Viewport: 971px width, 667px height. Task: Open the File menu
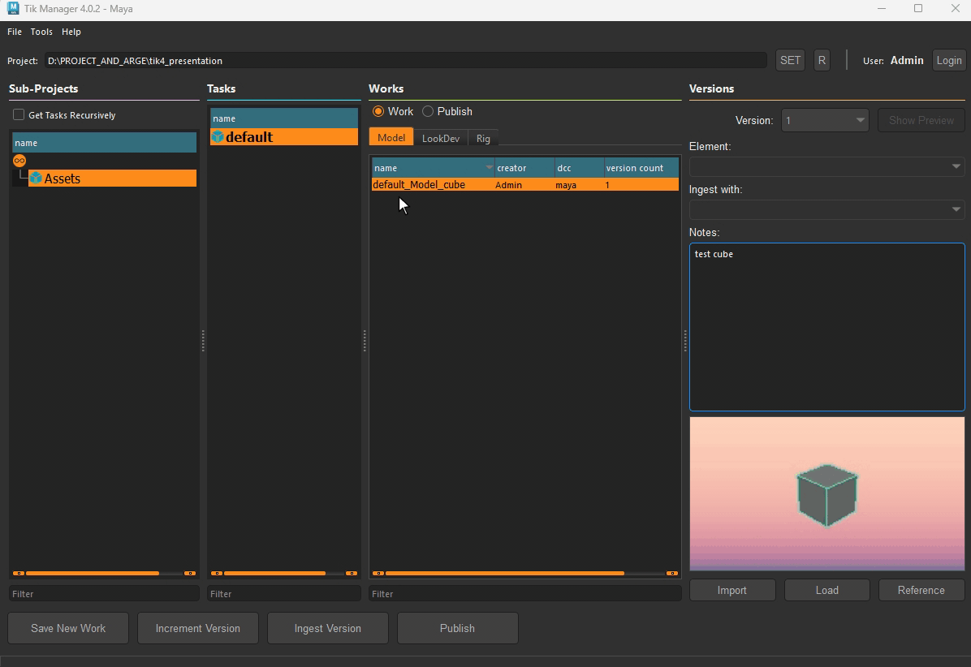coord(15,32)
